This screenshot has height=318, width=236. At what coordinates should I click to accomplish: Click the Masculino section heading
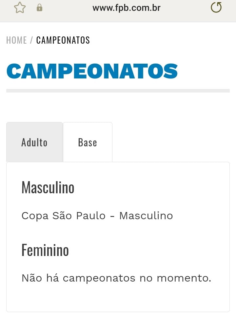tap(48, 188)
